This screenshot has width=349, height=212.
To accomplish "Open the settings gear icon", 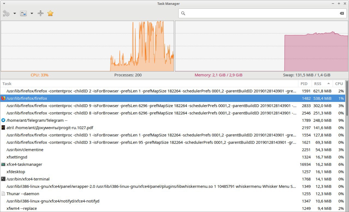I will tap(6, 13).
